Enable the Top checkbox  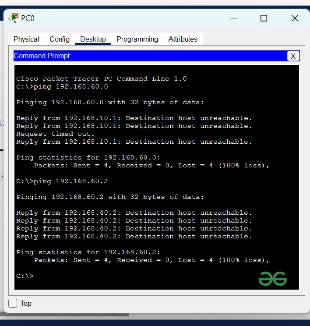click(x=13, y=303)
